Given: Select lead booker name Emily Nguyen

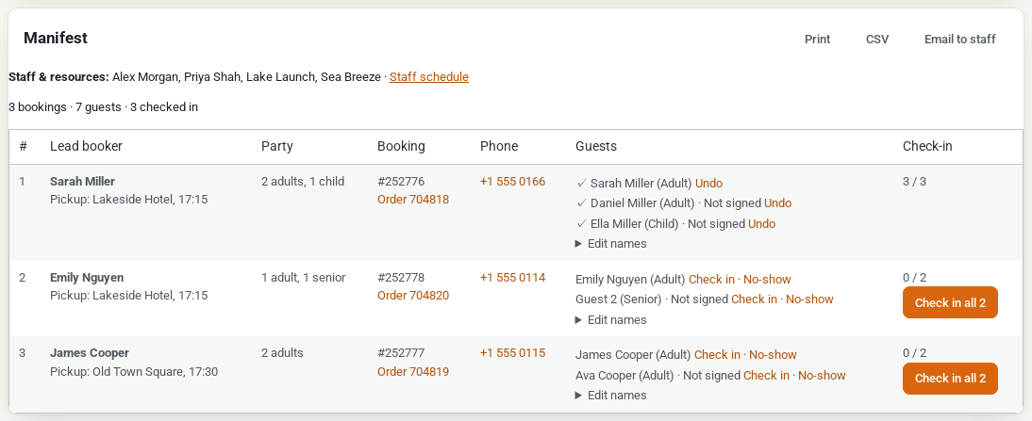Looking at the screenshot, I should click(87, 278).
